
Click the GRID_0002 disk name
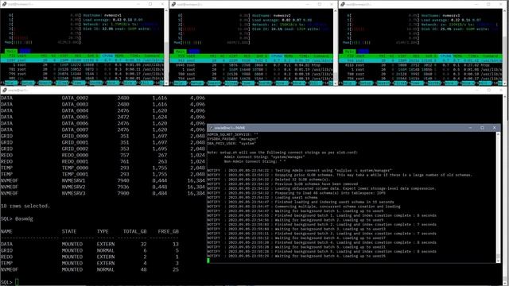pos(75,149)
